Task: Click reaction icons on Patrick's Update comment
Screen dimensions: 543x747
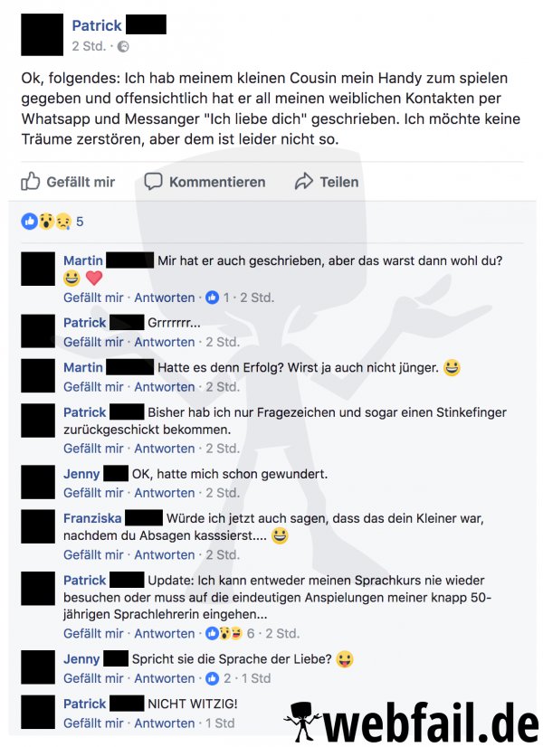Action: tap(224, 633)
